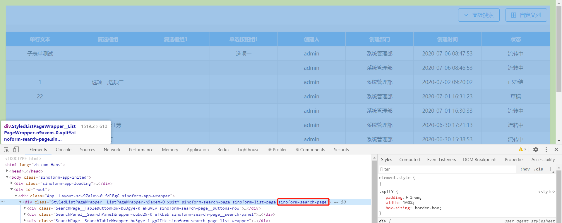This screenshot has width=562, height=223.
Task: Expand the padding shorthand triangle
Action: tap(407, 197)
